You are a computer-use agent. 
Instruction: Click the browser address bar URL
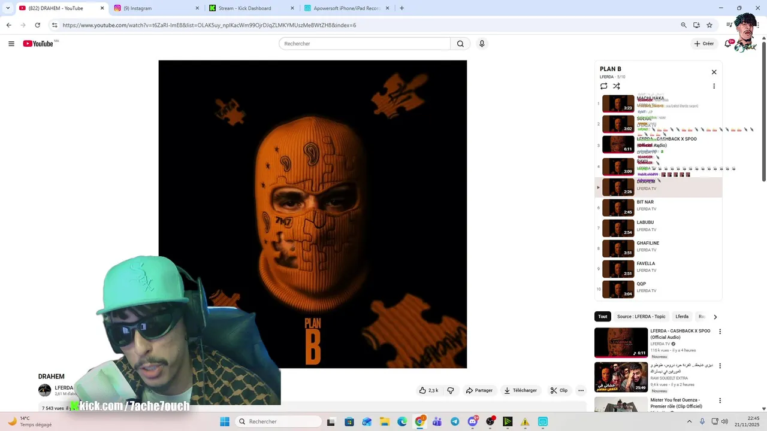[209, 25]
